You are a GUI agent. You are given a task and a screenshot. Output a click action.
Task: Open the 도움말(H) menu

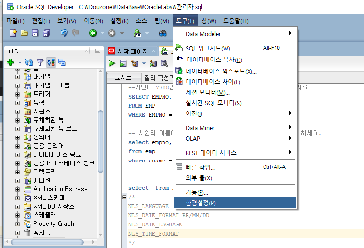pyautogui.click(x=236, y=21)
